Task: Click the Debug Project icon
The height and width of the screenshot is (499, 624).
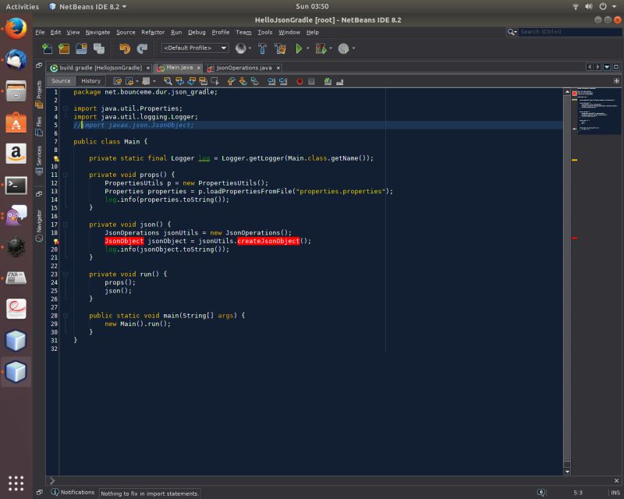Action: click(x=321, y=48)
